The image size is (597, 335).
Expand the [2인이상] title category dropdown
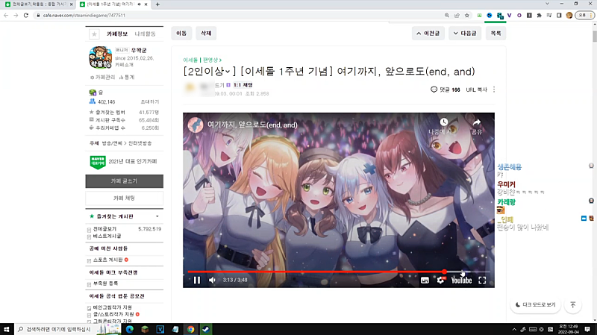pos(228,72)
